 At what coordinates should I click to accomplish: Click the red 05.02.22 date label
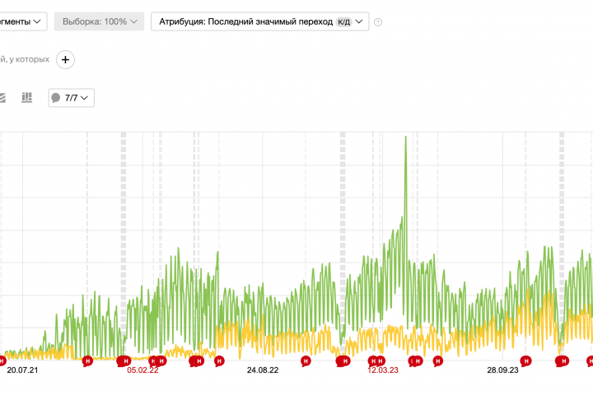(x=142, y=370)
